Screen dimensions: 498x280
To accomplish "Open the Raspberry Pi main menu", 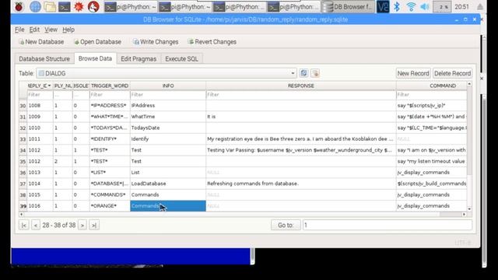I will [19, 6].
